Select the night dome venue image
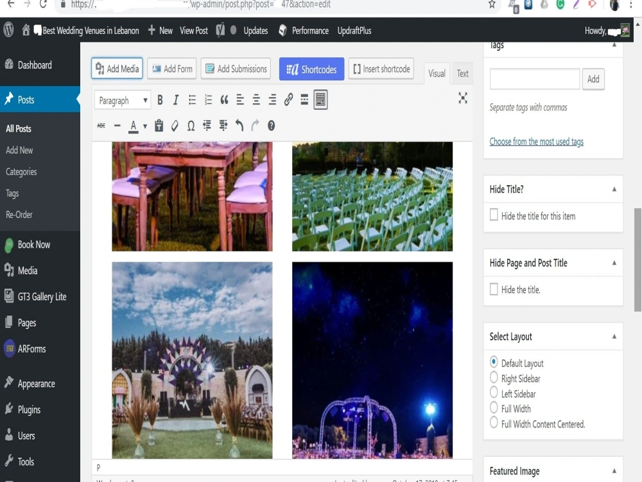The width and height of the screenshot is (642, 482). point(372,360)
